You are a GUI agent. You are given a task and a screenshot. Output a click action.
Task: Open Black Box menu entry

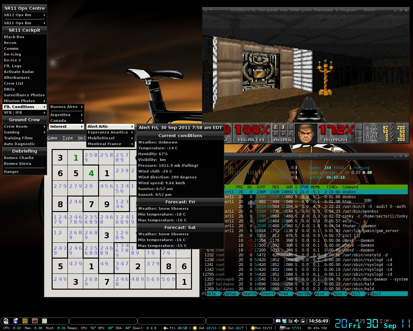tap(25, 37)
